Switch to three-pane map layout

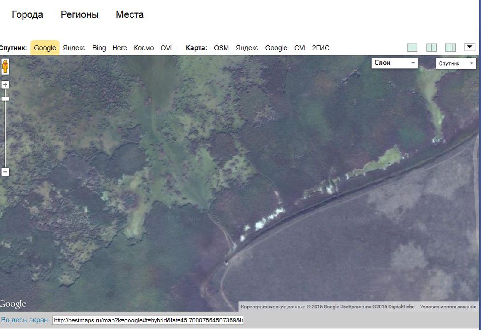(450, 47)
